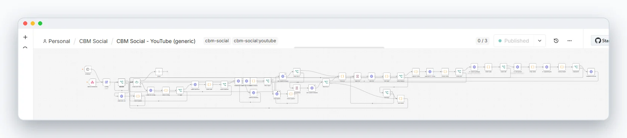Select the switch node directly after Config
Viewport: 627px width, 138px height.
click(x=121, y=82)
